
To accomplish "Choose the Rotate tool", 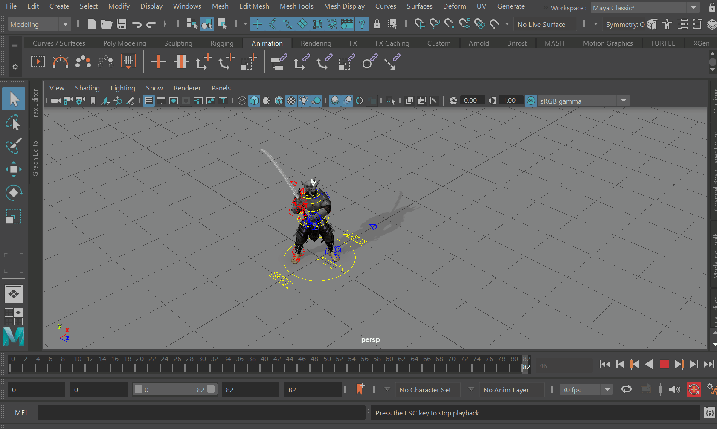I will (14, 193).
